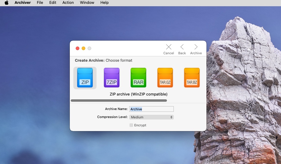Open the Archiver app menu
281x164 pixels.
tap(23, 3)
